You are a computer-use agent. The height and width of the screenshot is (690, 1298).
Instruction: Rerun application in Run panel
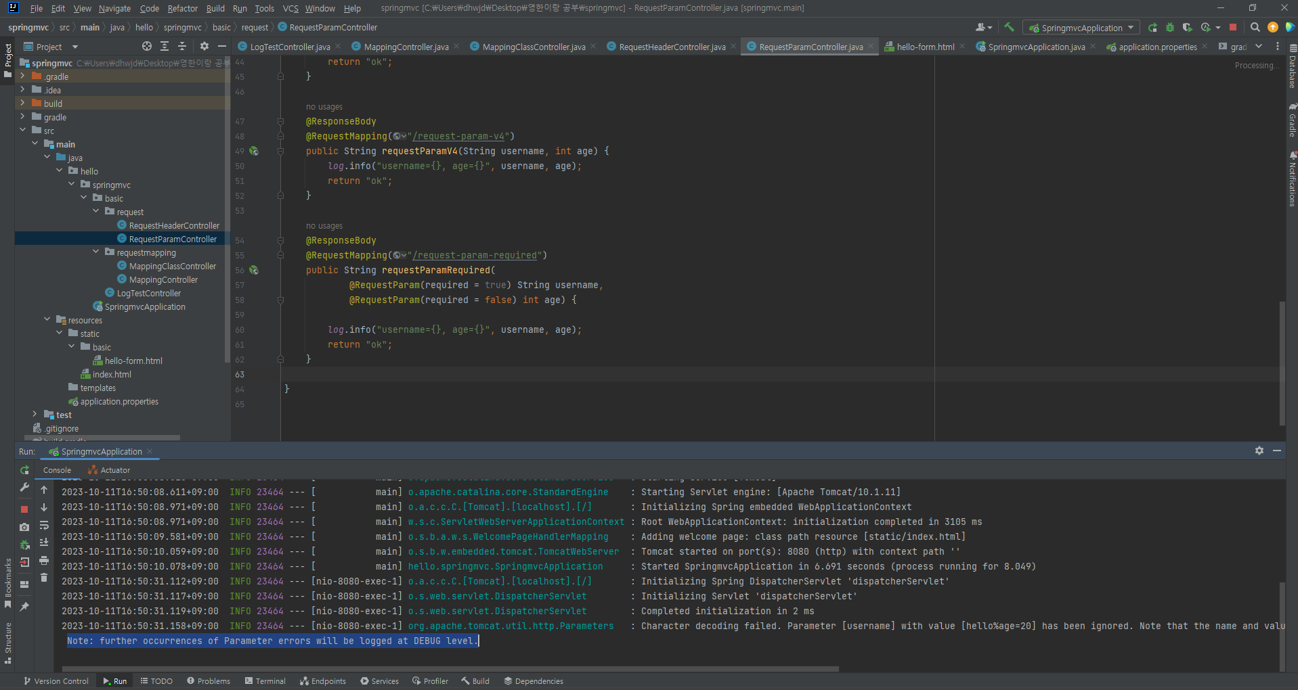tap(24, 469)
